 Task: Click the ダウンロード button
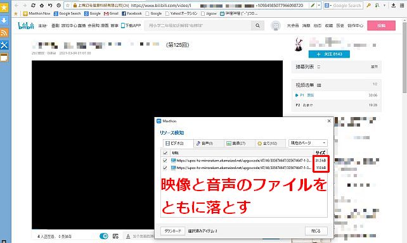click(172, 231)
